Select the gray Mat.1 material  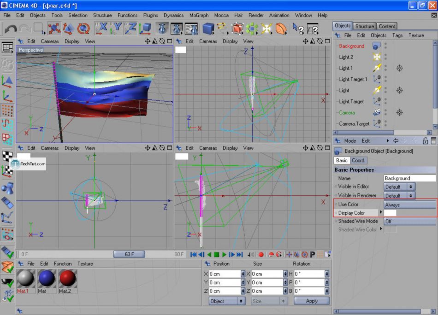26,279
